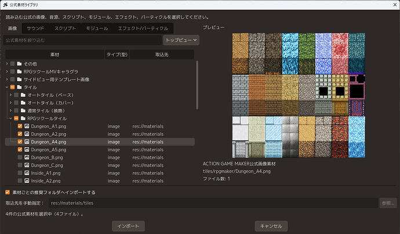Uncheck the Dungeon_A5.png checkbox
This screenshot has height=234, width=400.
click(x=20, y=149)
